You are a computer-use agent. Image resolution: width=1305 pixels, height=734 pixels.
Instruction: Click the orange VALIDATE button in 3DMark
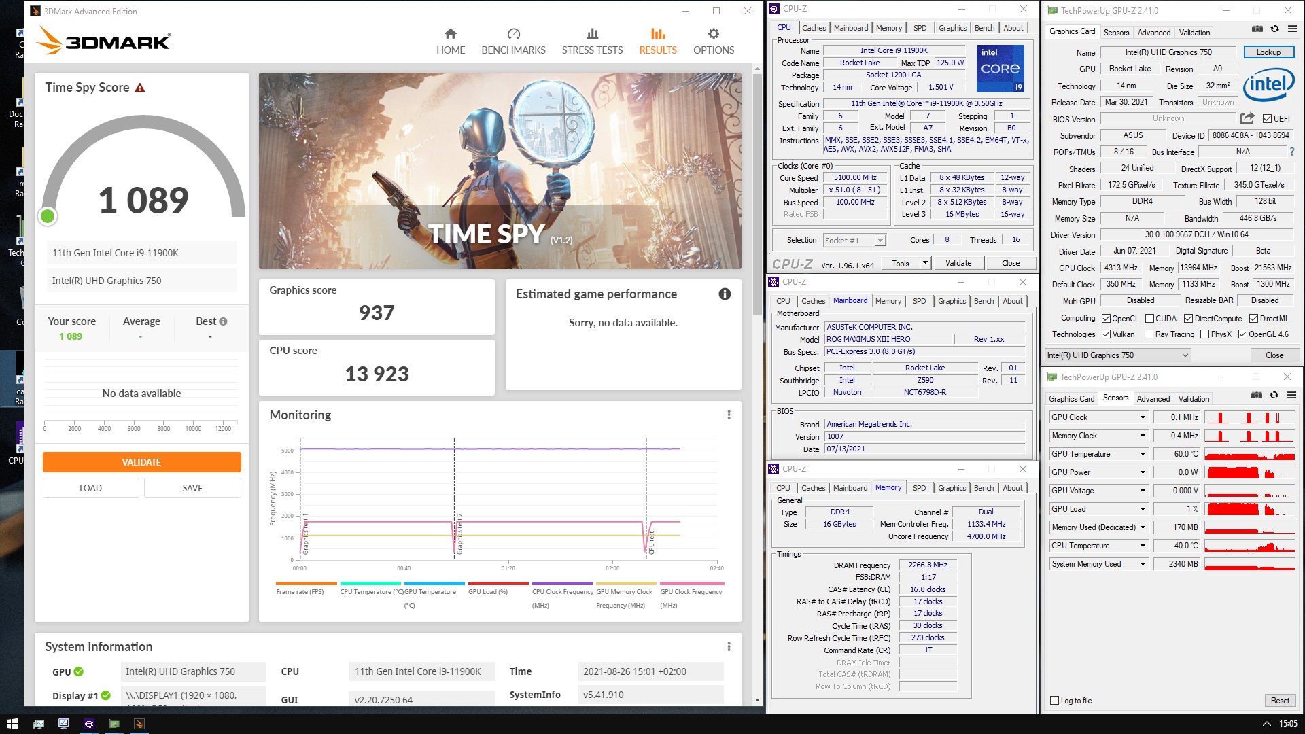(141, 462)
